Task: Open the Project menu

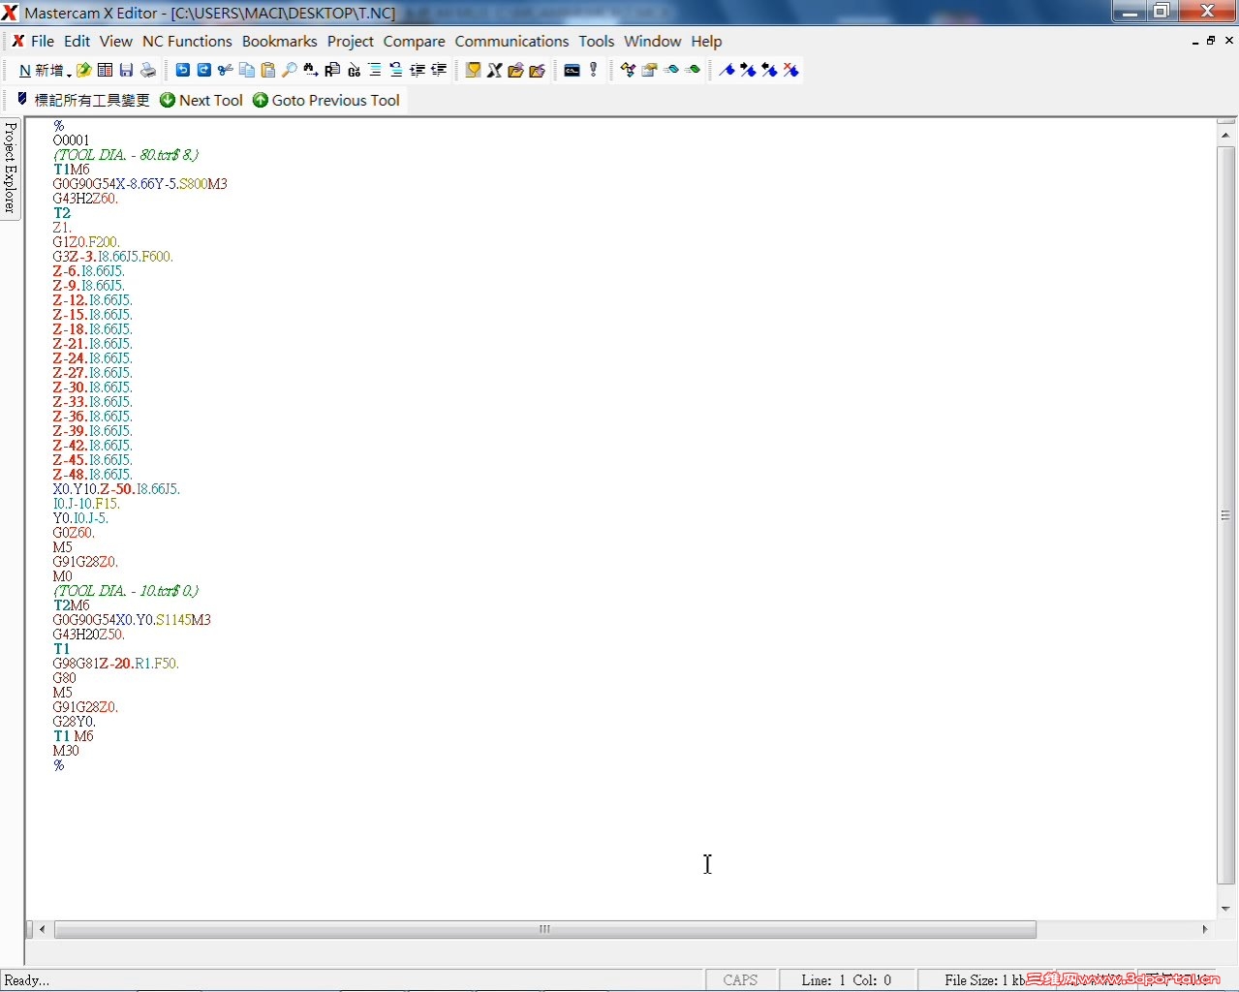Action: (x=350, y=41)
